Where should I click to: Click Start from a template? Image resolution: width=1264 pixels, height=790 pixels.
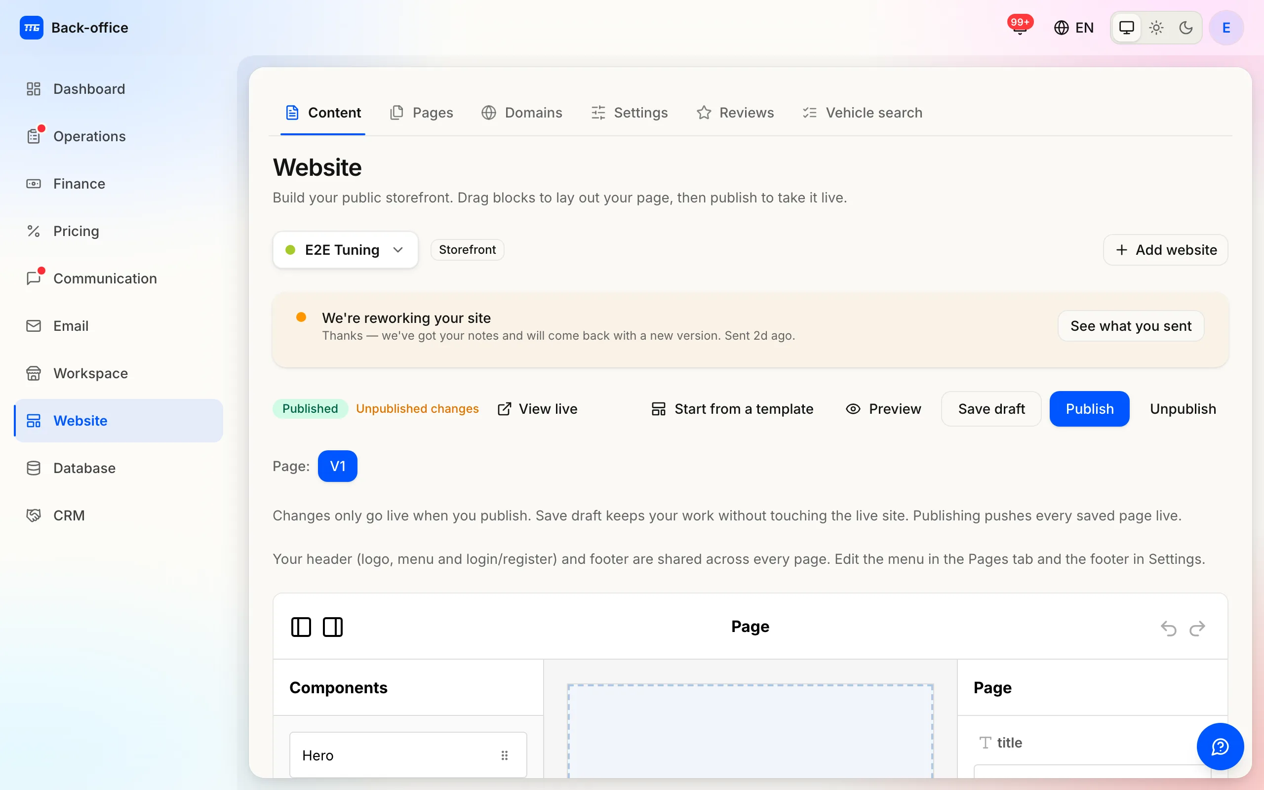click(x=732, y=409)
